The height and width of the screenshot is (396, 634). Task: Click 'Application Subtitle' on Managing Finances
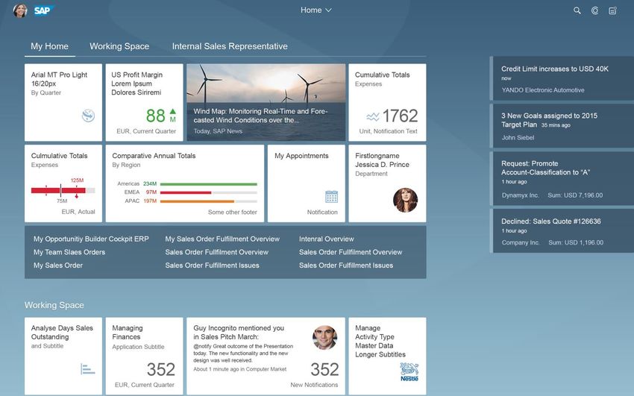tap(138, 347)
